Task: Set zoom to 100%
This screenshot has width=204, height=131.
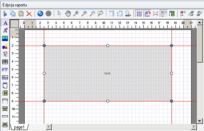Action: pyautogui.click(x=128, y=14)
